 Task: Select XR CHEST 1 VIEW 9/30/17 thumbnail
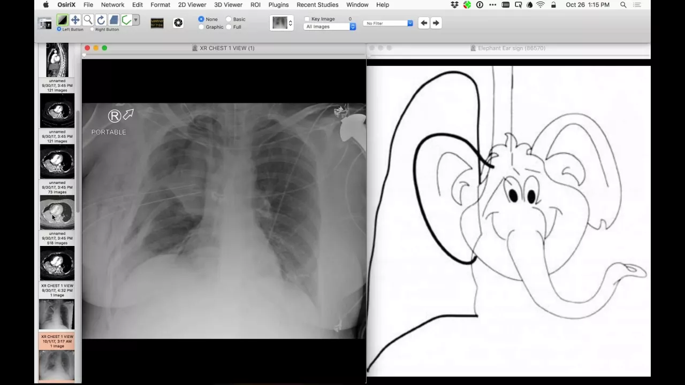coord(57,314)
